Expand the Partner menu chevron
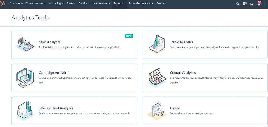This screenshot has height=127, width=268. tap(167, 4)
